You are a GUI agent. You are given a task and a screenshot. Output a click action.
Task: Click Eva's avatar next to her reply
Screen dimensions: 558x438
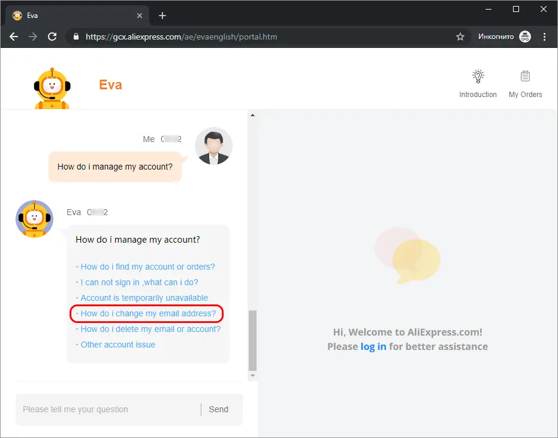pyautogui.click(x=35, y=219)
